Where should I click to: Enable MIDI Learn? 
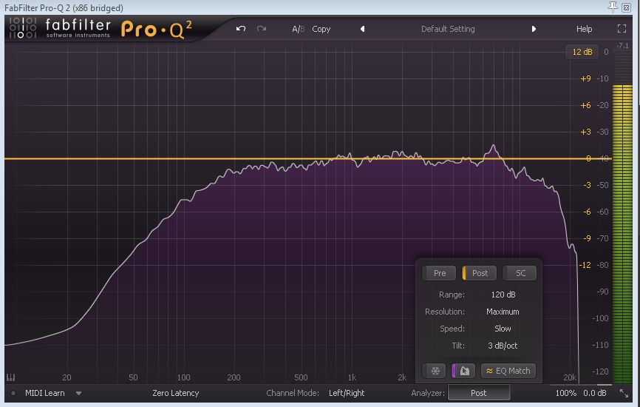[44, 393]
